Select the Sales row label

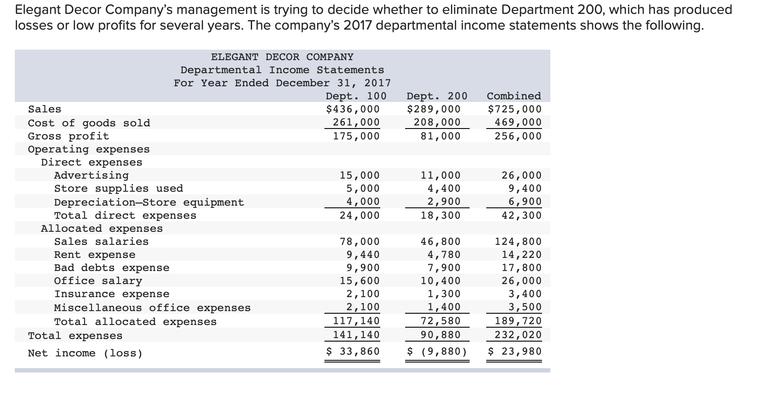tap(44, 109)
